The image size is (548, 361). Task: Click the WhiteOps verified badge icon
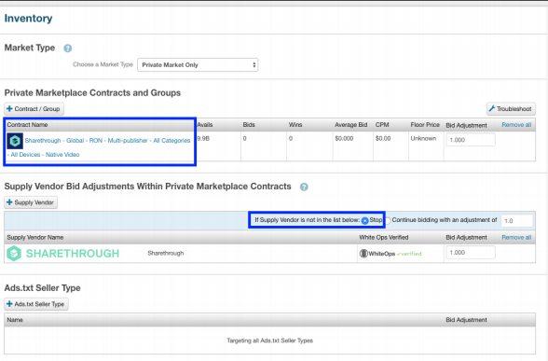click(x=390, y=254)
